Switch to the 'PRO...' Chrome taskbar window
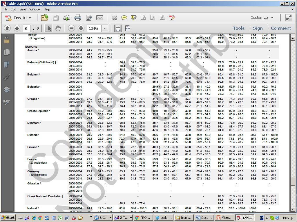Image resolution: width=297 pixels, height=222 pixels. [143, 218]
